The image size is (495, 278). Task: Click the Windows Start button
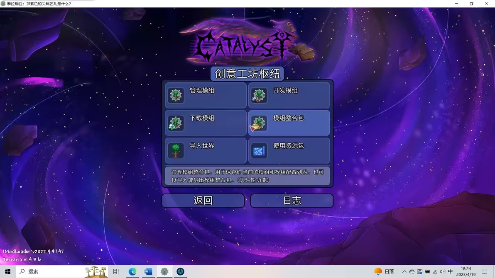pyautogui.click(x=7, y=271)
